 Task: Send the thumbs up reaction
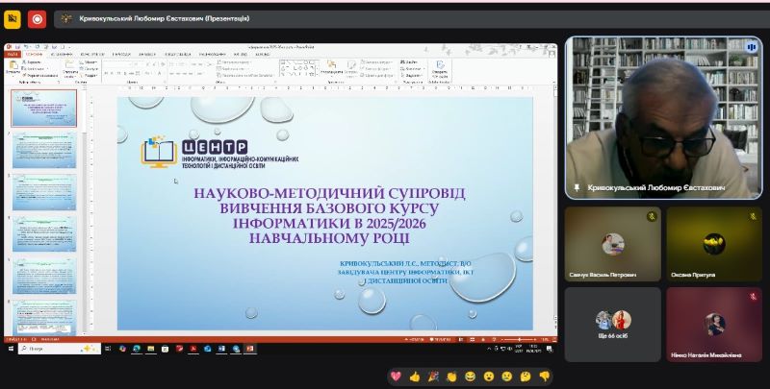(x=415, y=377)
